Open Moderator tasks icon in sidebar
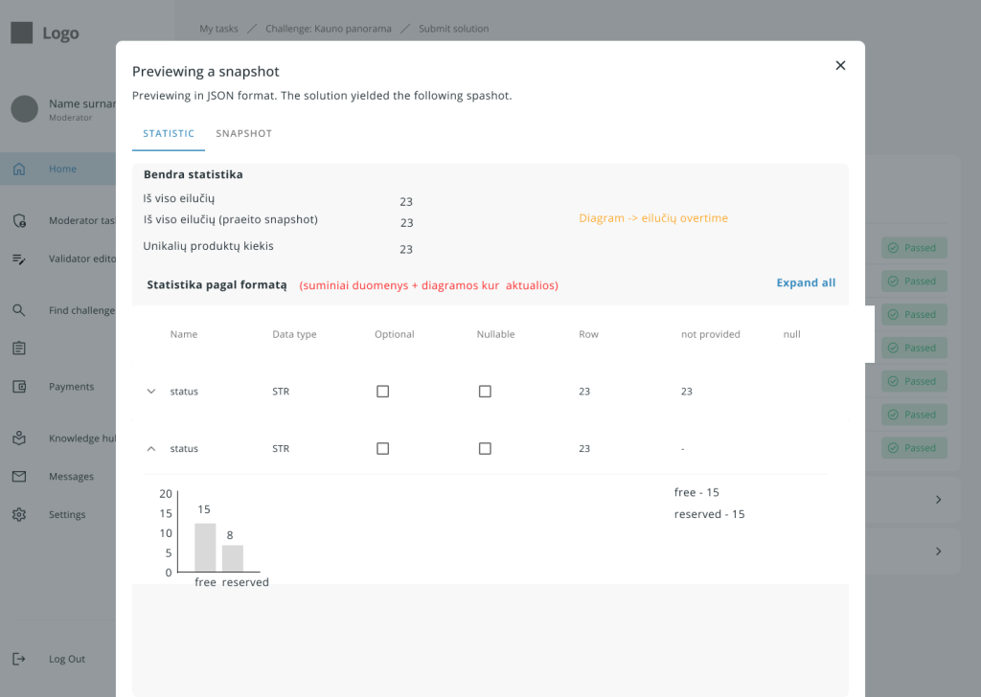981x697 pixels. coord(19,221)
